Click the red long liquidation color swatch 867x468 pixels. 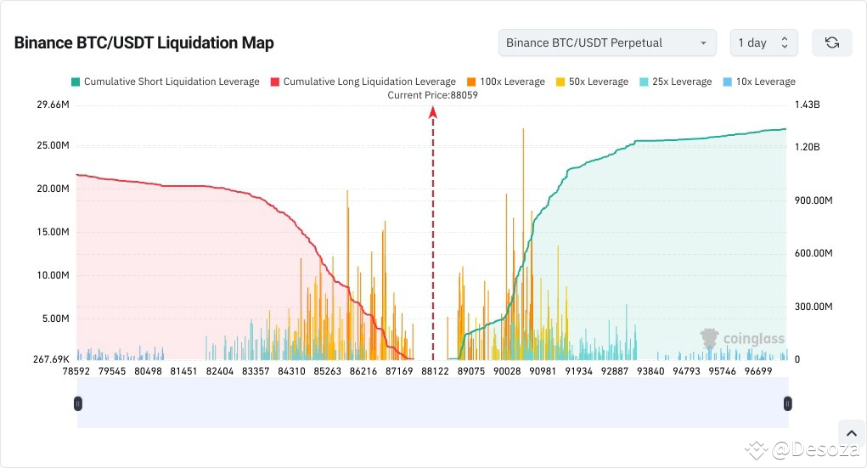275,82
